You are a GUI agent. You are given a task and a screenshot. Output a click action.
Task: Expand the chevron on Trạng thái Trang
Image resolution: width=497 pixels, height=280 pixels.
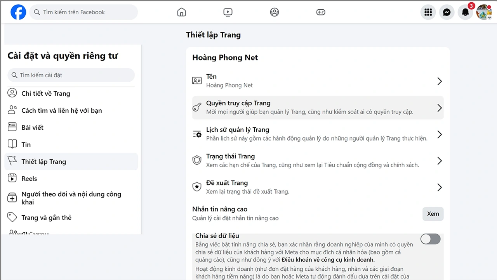point(440,161)
